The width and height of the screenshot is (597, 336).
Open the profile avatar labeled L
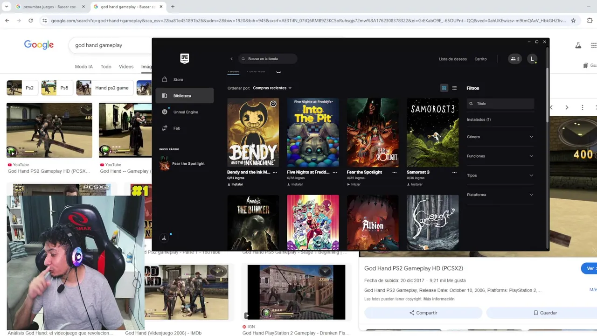532,59
